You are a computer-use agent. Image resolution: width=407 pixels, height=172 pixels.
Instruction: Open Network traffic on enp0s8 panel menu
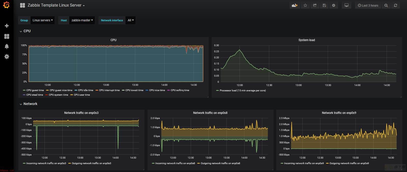point(210,113)
